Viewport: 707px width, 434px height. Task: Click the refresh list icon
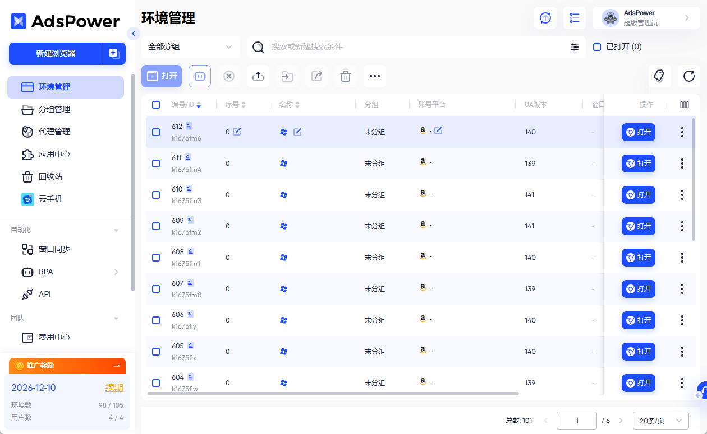pyautogui.click(x=688, y=76)
